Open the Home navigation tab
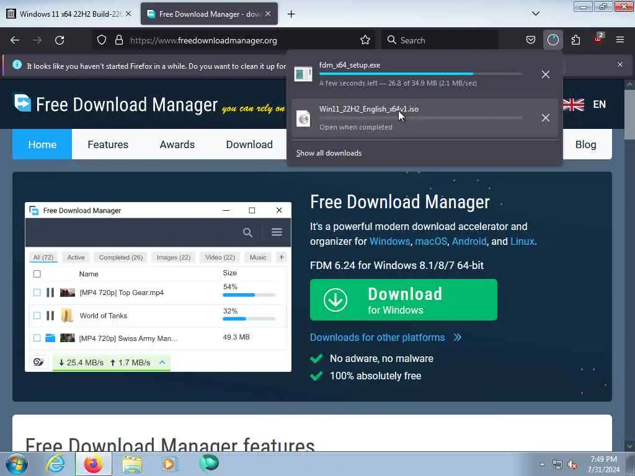 (42, 144)
